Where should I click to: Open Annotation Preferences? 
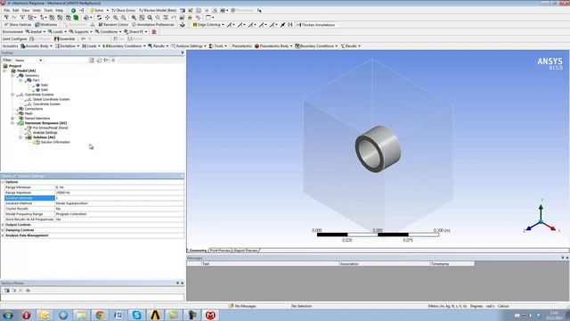pos(152,25)
